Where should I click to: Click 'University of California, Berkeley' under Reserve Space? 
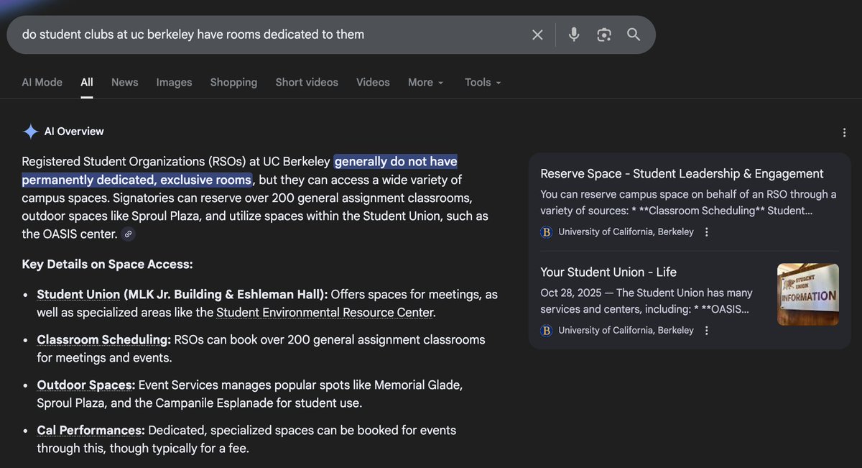click(626, 232)
